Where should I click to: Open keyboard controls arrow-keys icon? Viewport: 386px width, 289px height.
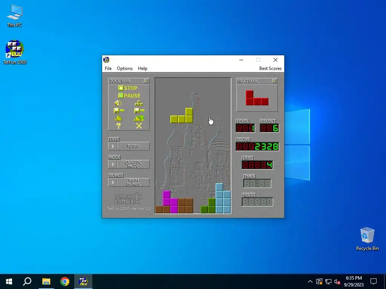pos(139,103)
